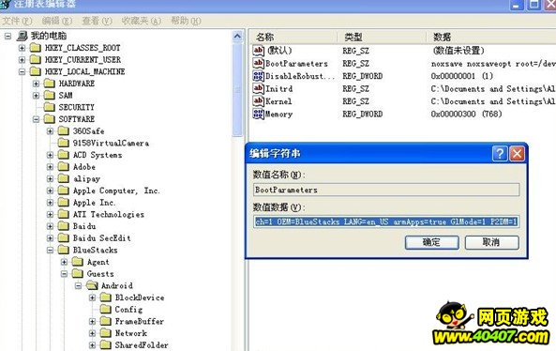The width and height of the screenshot is (556, 351).
Task: Select the BootParameters string value icon
Action: pos(258,63)
